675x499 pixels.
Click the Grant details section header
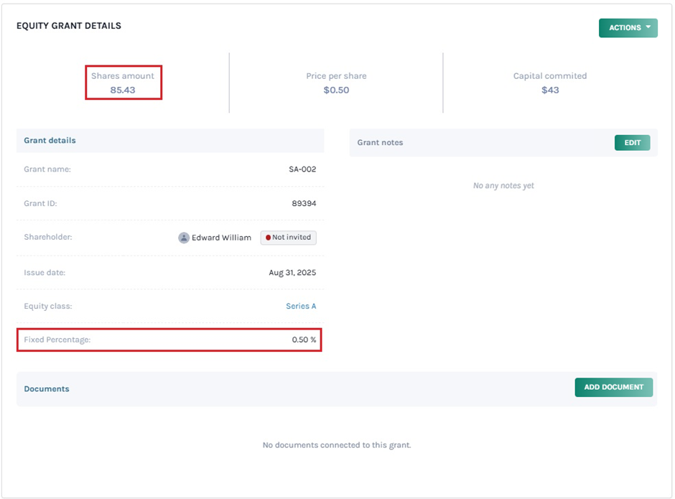(x=50, y=141)
